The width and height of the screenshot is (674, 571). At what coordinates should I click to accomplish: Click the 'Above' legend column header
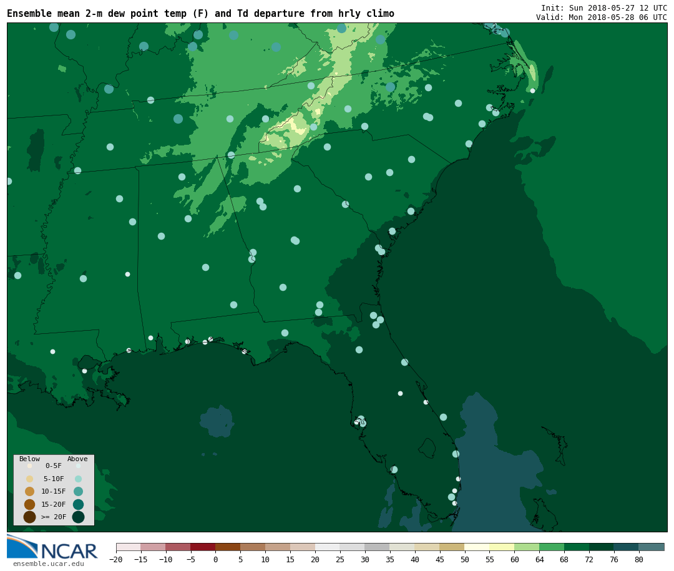pyautogui.click(x=77, y=459)
